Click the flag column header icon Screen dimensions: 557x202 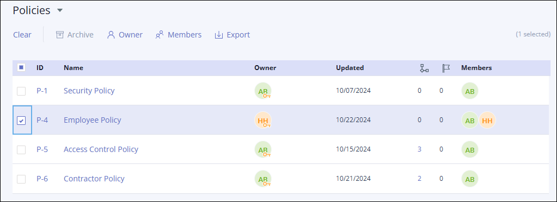coord(446,68)
